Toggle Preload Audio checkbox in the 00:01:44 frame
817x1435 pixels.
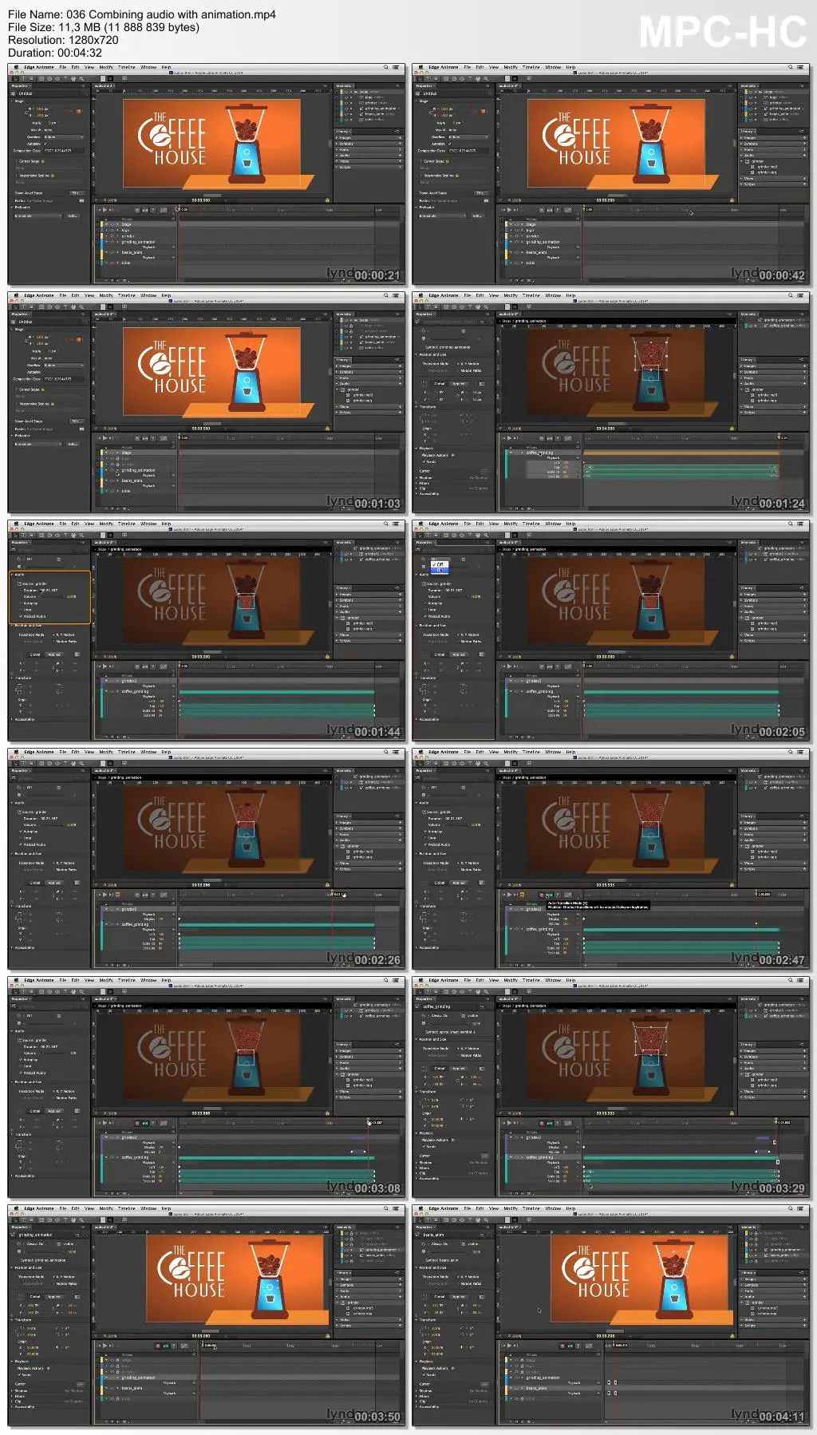tap(22, 616)
